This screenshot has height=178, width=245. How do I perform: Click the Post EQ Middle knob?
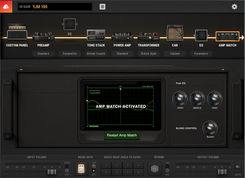(x=197, y=98)
